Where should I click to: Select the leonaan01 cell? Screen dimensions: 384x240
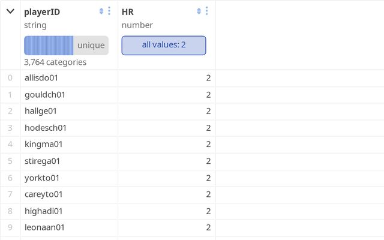[44, 228]
